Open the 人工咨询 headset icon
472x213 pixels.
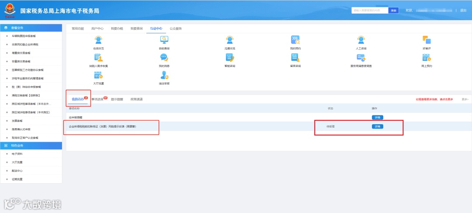point(361,40)
